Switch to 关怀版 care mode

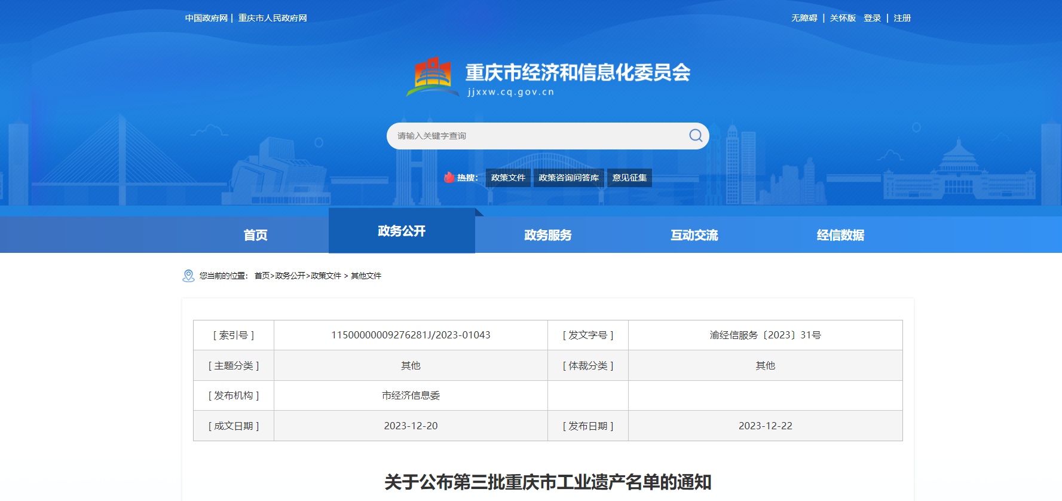(x=843, y=18)
